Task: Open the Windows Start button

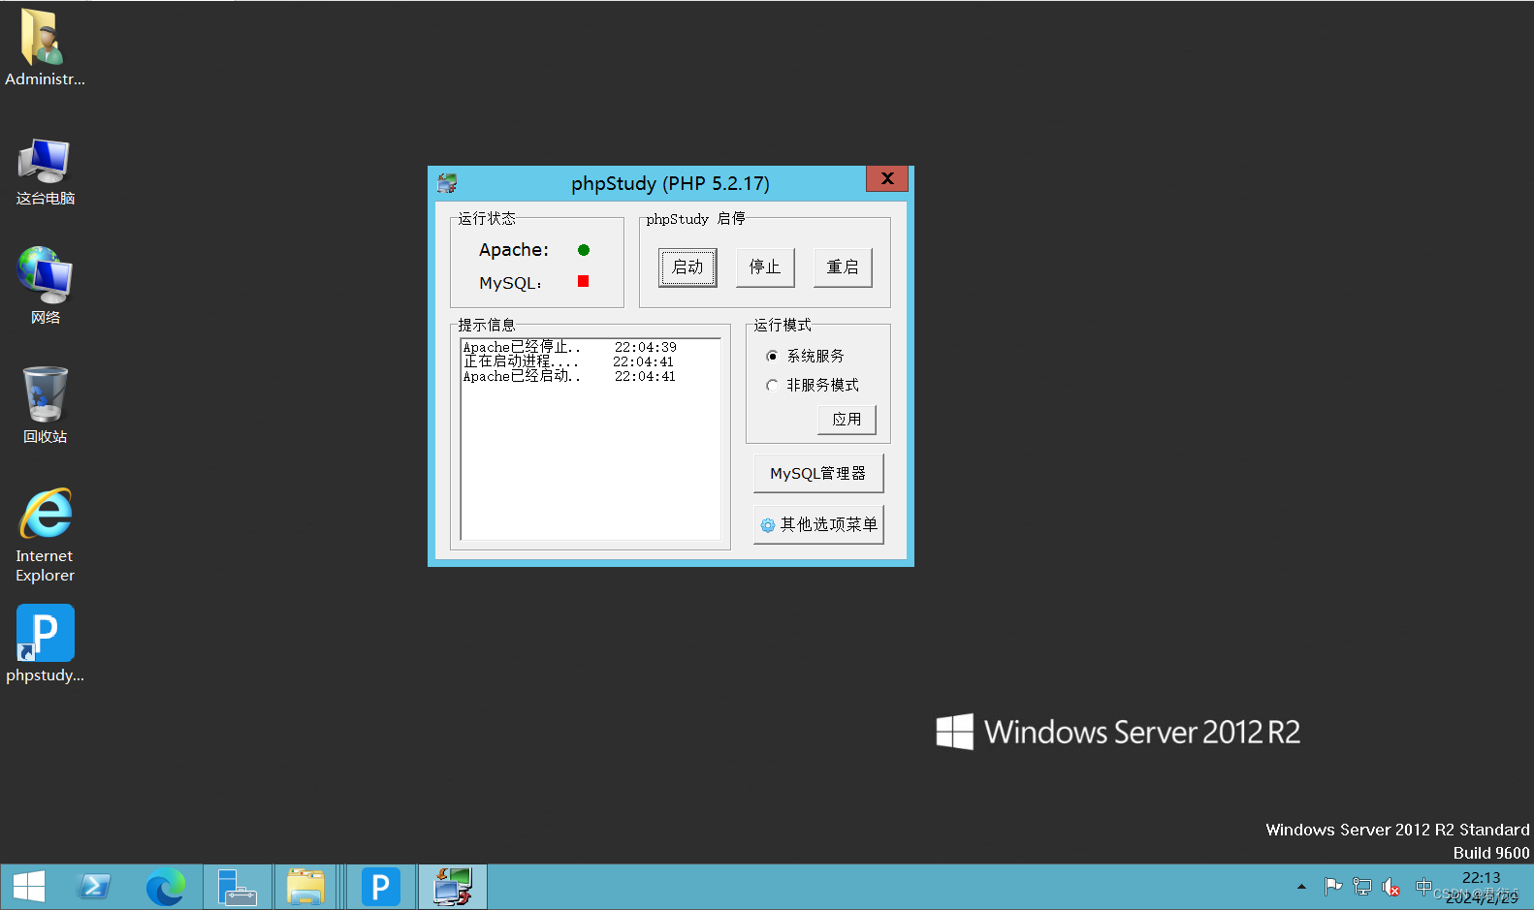Action: pos(29,887)
